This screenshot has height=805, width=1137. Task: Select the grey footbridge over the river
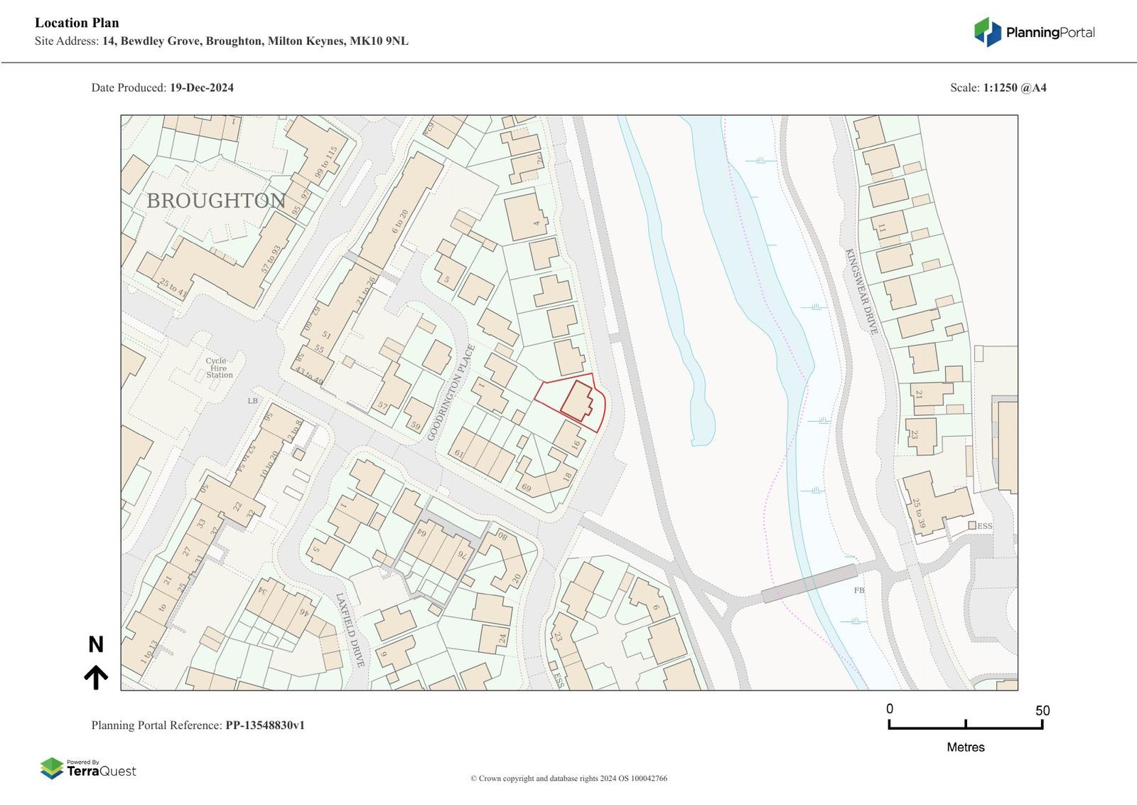[x=809, y=583]
